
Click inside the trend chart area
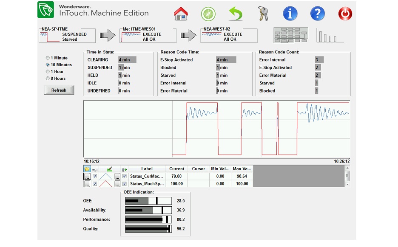pos(217,129)
